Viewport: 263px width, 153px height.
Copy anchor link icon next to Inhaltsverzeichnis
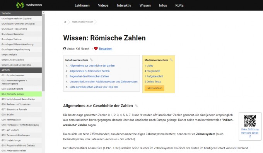(91, 60)
